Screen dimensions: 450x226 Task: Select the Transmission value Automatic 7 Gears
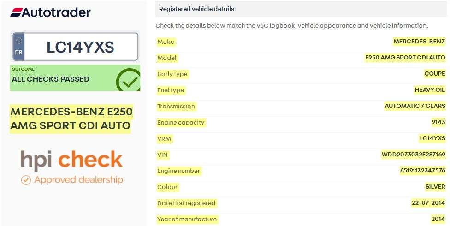pyautogui.click(x=414, y=106)
